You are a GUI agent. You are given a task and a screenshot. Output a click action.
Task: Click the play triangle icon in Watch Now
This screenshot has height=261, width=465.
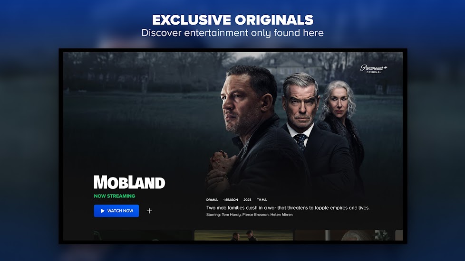(x=103, y=211)
